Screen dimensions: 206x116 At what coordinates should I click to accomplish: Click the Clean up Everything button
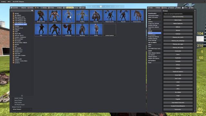[x=178, y=17]
